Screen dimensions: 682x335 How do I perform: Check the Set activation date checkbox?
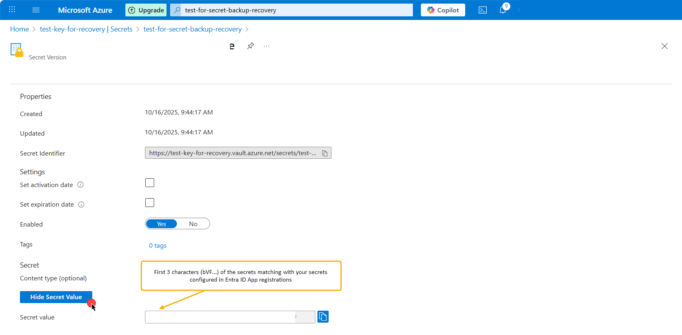coord(150,183)
